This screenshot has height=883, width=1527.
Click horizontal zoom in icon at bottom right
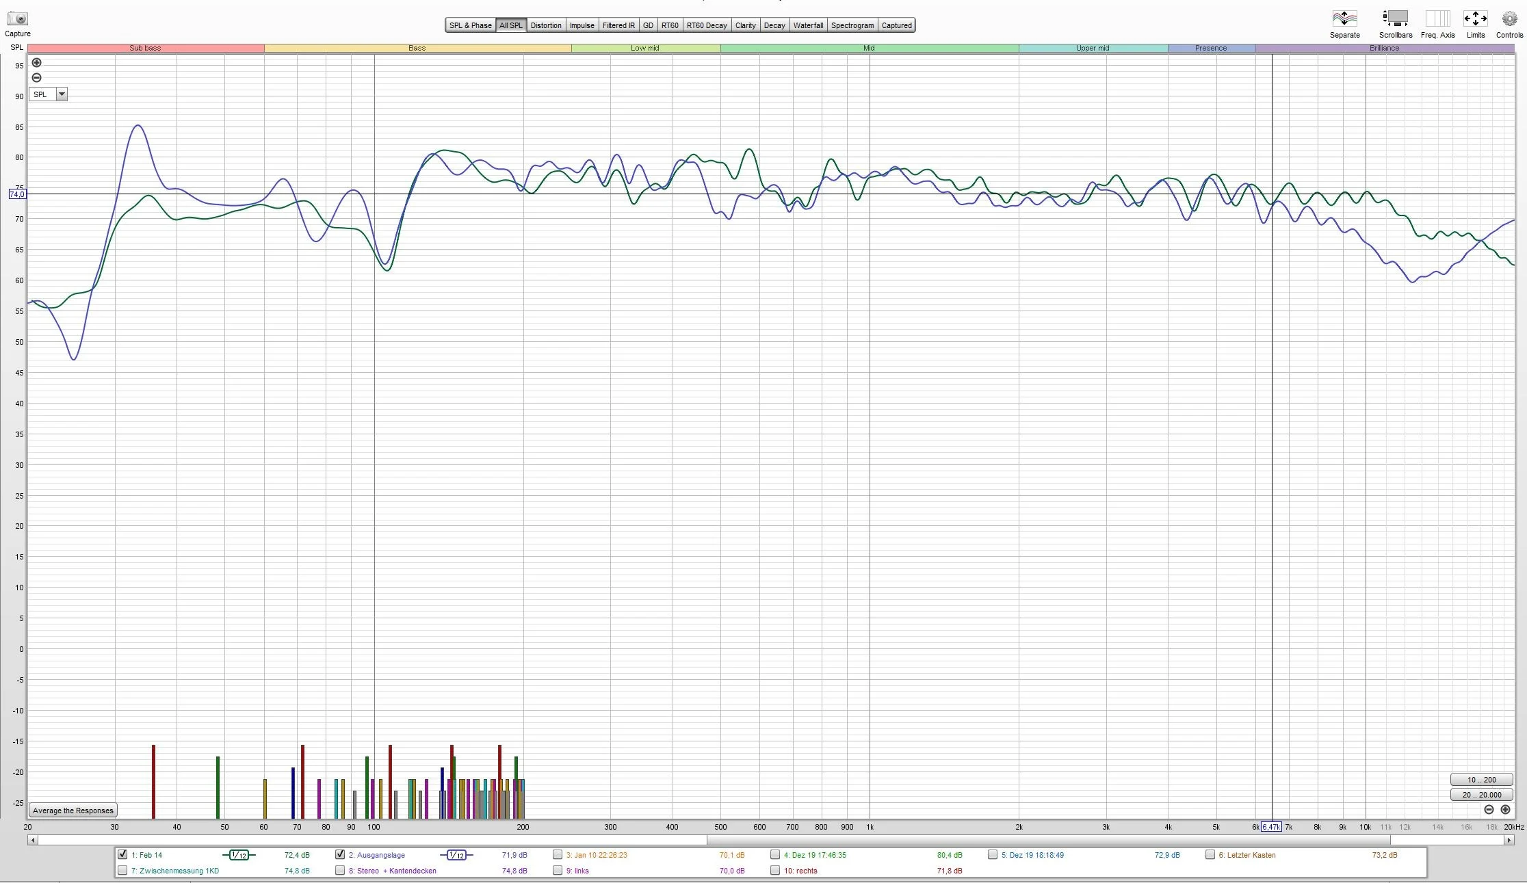coord(1505,809)
